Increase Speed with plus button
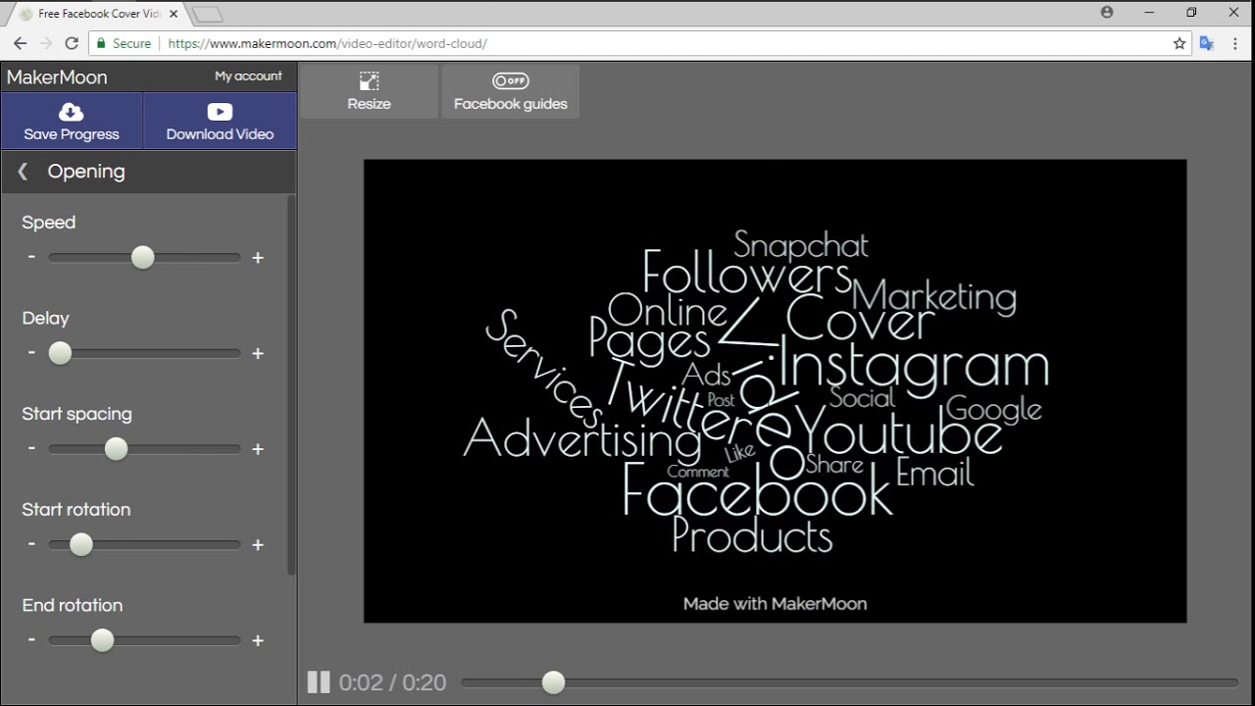The image size is (1255, 706). tap(258, 258)
